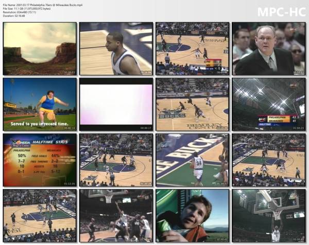Viewport: 309px width, 245px height.
Task: Click the Duration 02:16:48 line
Action: point(14,16)
